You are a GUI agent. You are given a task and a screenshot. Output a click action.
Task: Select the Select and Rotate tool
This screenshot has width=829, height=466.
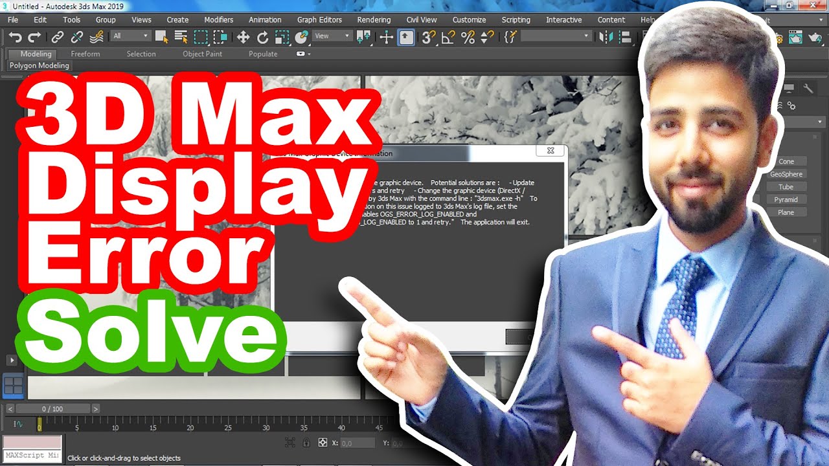262,37
